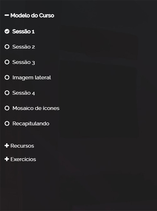Open the Sessão 1 lesson

tap(23, 31)
